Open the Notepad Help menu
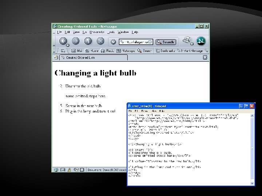The width and height of the screenshot is (262, 196). (x=162, y=111)
